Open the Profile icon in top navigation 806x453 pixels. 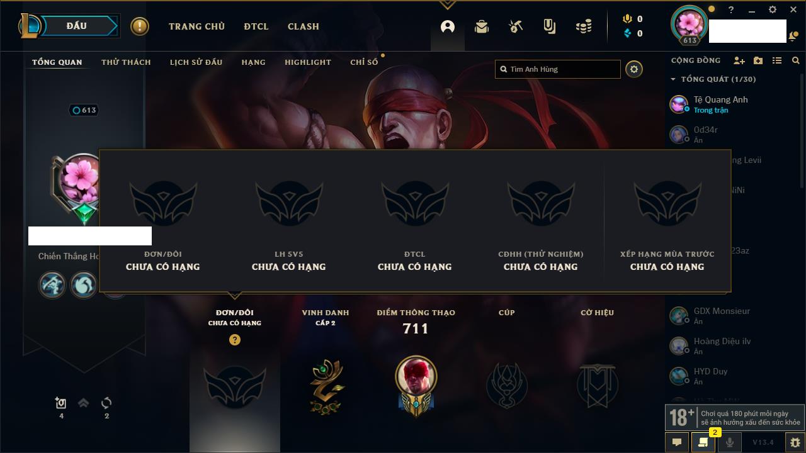448,26
